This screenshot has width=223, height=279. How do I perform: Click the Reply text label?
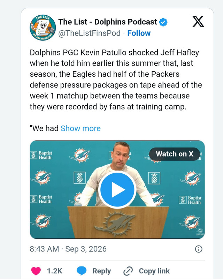[101, 271]
